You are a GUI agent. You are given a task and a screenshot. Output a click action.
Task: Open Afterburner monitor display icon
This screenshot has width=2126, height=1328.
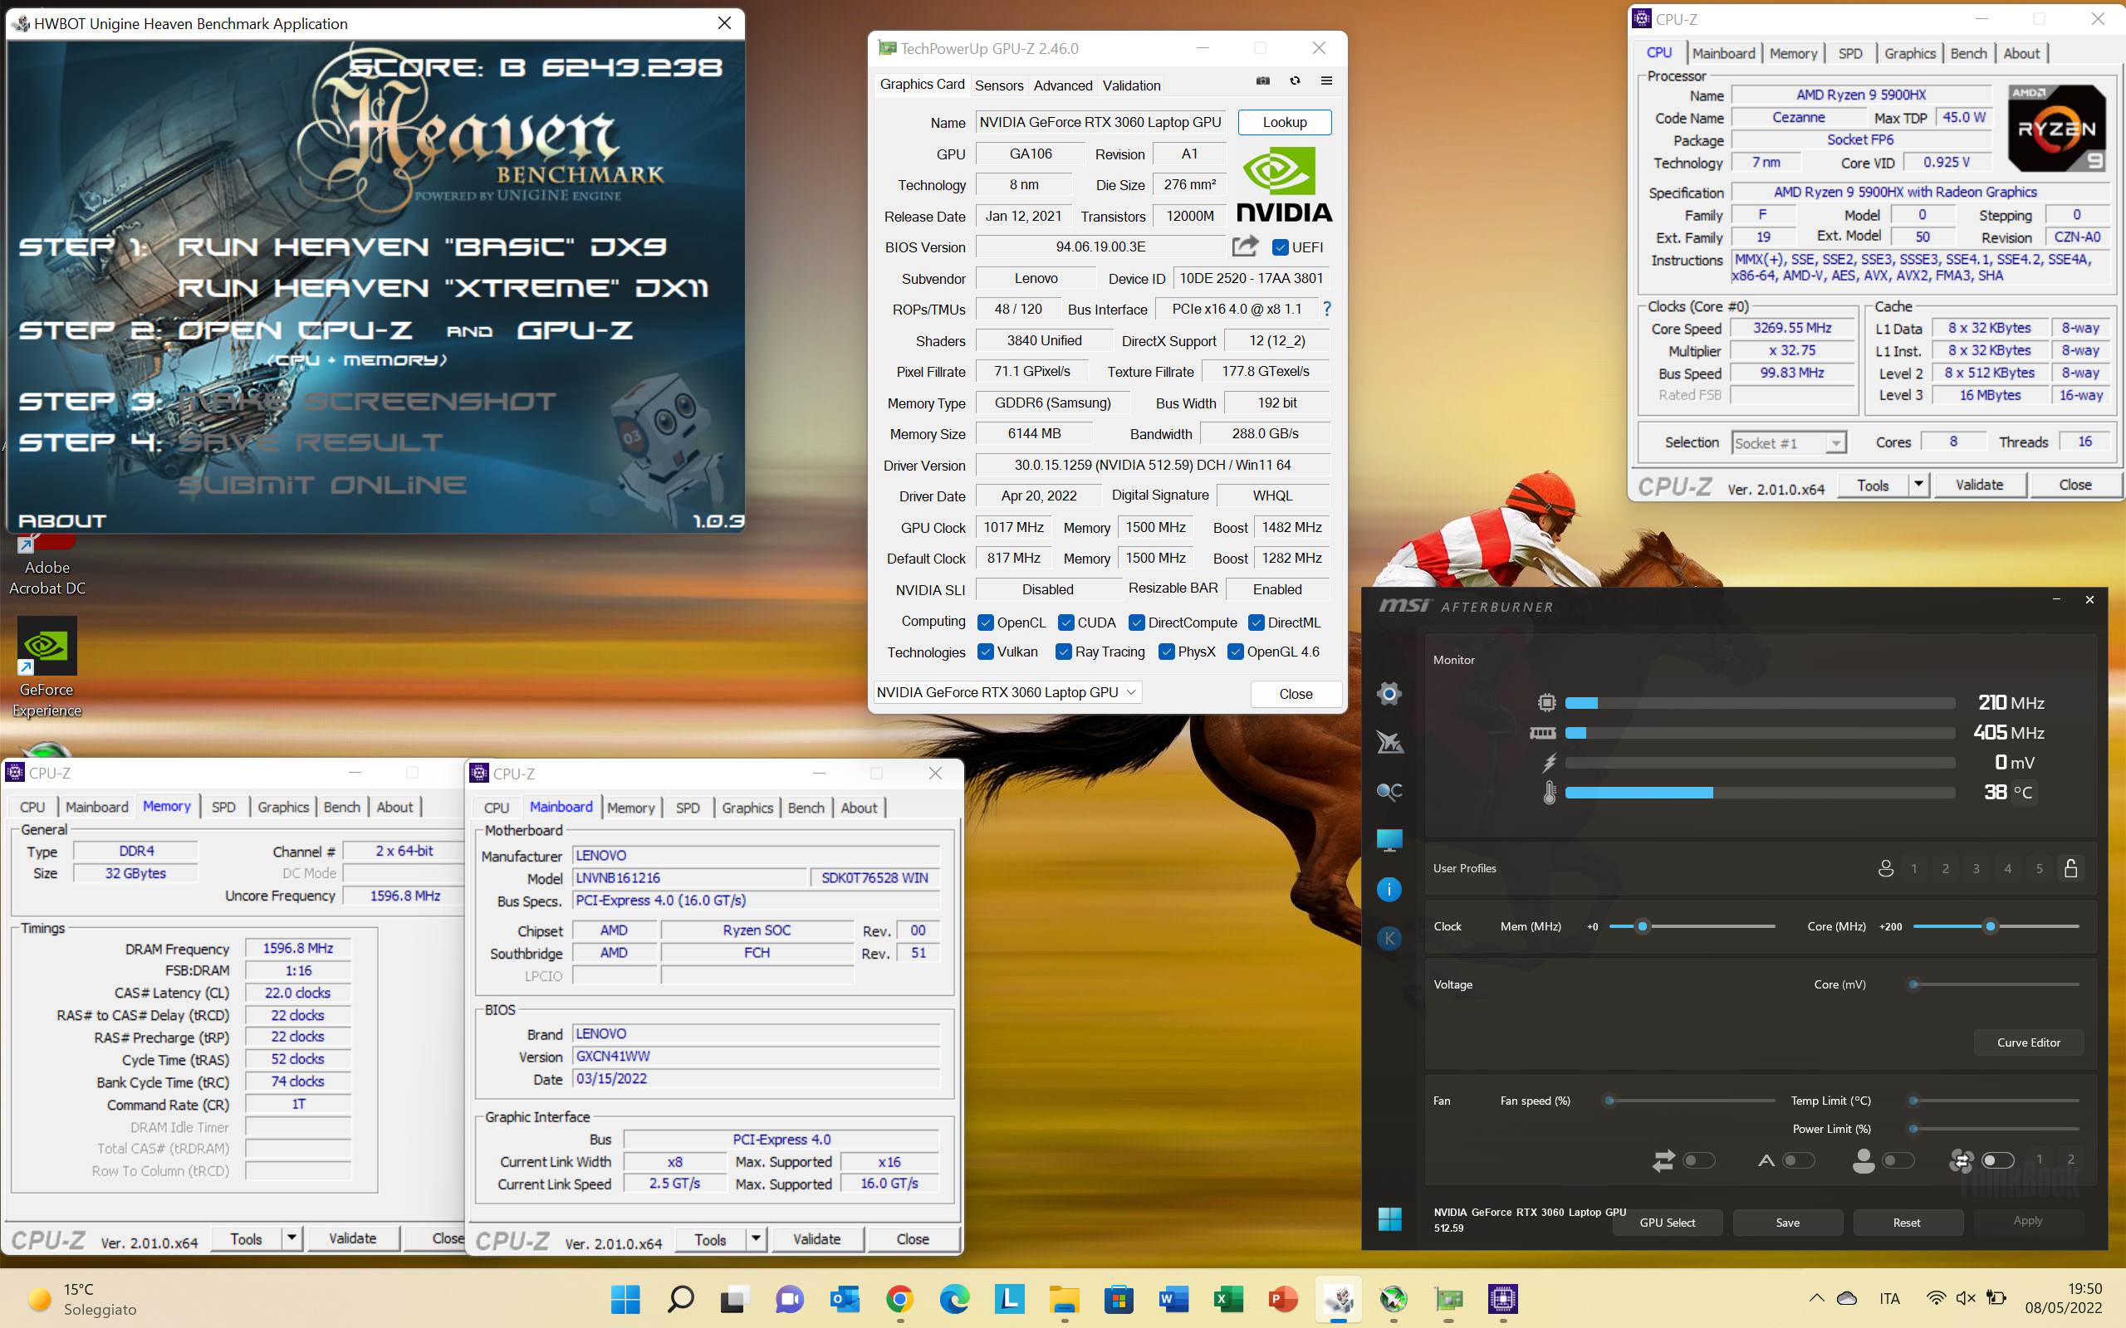[1389, 841]
